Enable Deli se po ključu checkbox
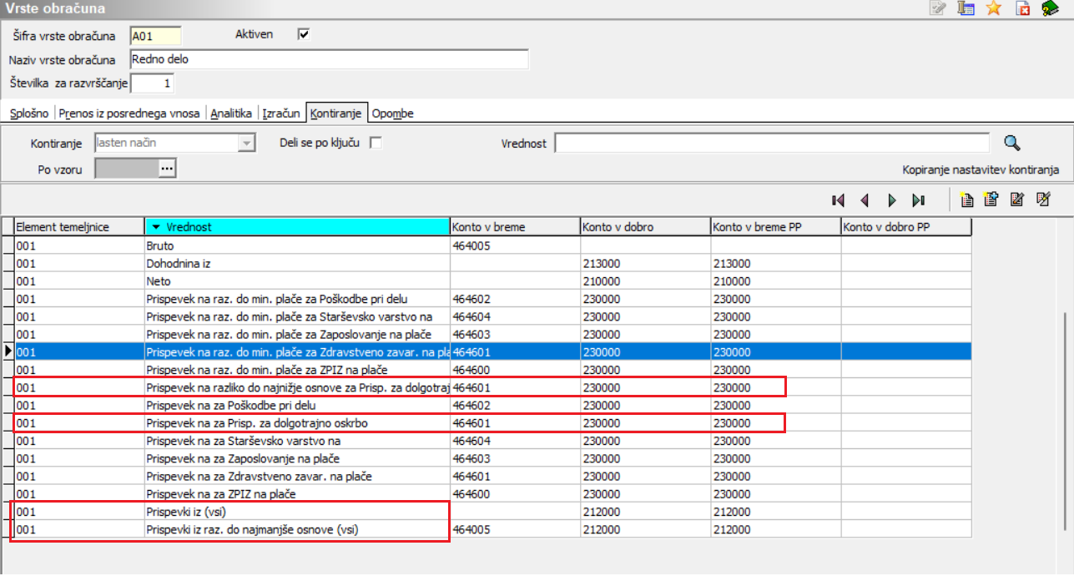1074x576 pixels. click(x=376, y=143)
